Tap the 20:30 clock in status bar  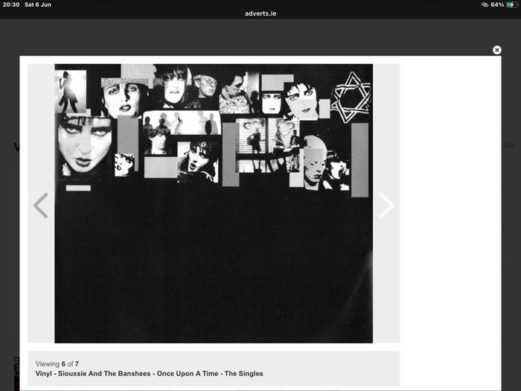pos(11,4)
